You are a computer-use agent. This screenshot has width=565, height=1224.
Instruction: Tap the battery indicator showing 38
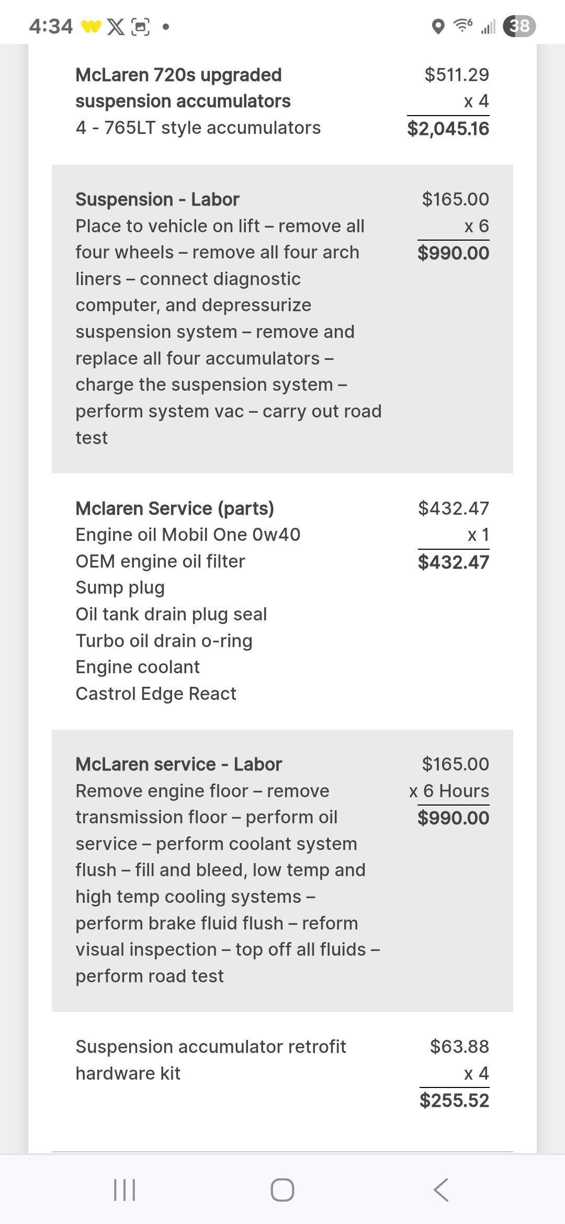click(x=519, y=26)
